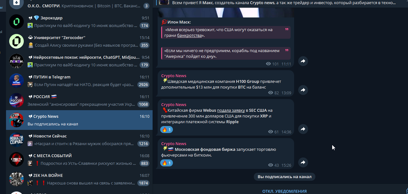Open ZEK НА ВОЙНЕ chat
Image resolution: width=408 pixels, height=194 pixels.
coord(79,179)
